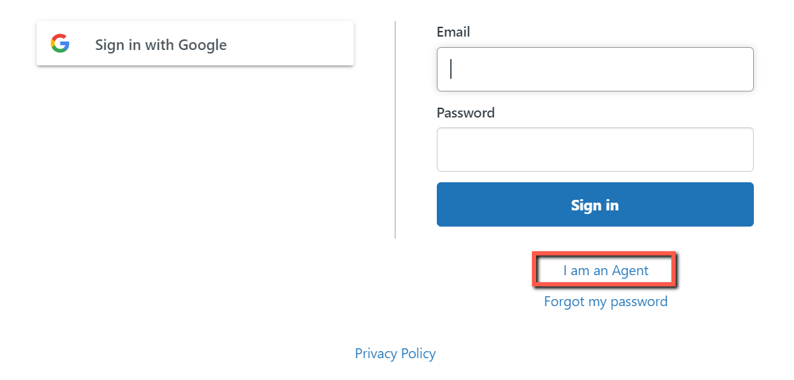Click the multicolored G icon
Image resolution: width=794 pixels, height=380 pixels.
60,44
